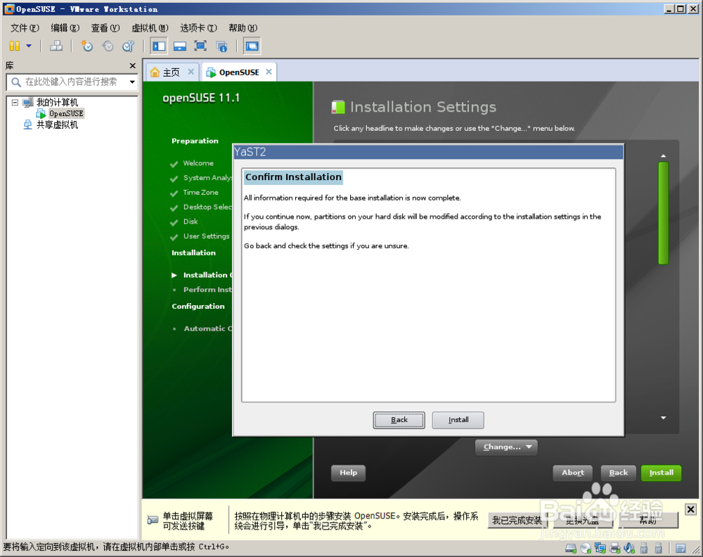Screen dimensions: 703x557
Task: Click the User Settings step in sidebar
Action: pos(206,236)
